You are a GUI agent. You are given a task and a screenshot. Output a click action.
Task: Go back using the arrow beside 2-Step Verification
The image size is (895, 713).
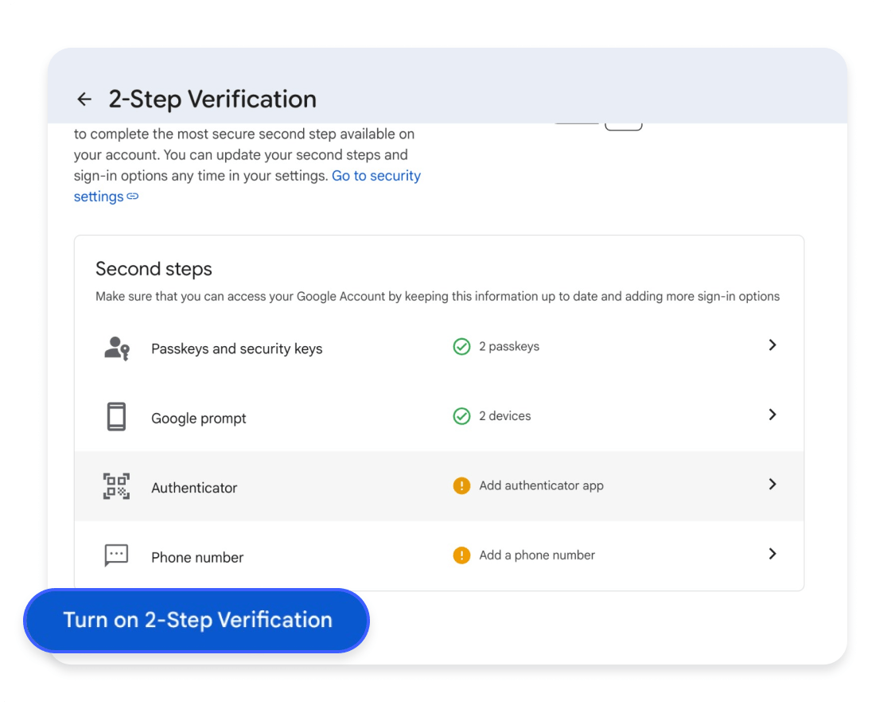pos(84,99)
